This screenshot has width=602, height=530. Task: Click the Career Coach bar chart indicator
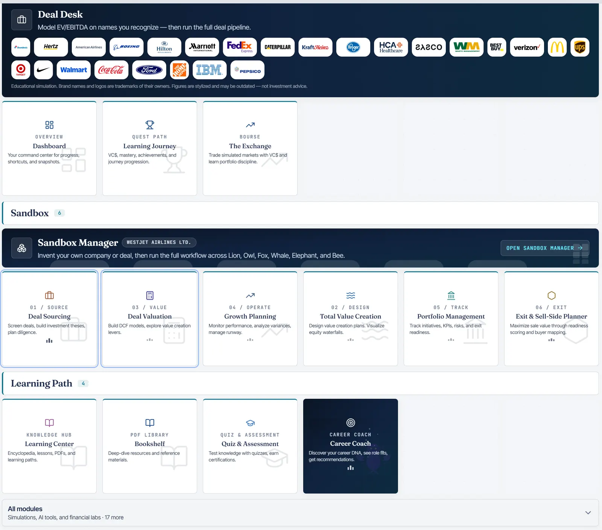[351, 468]
